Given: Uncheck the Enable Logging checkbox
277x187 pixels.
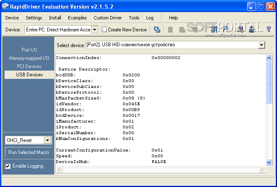Looking at the screenshot, I should click(x=8, y=166).
